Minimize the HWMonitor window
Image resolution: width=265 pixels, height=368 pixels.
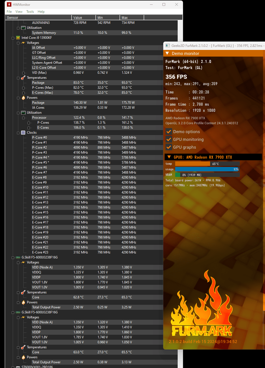tap(151, 4)
